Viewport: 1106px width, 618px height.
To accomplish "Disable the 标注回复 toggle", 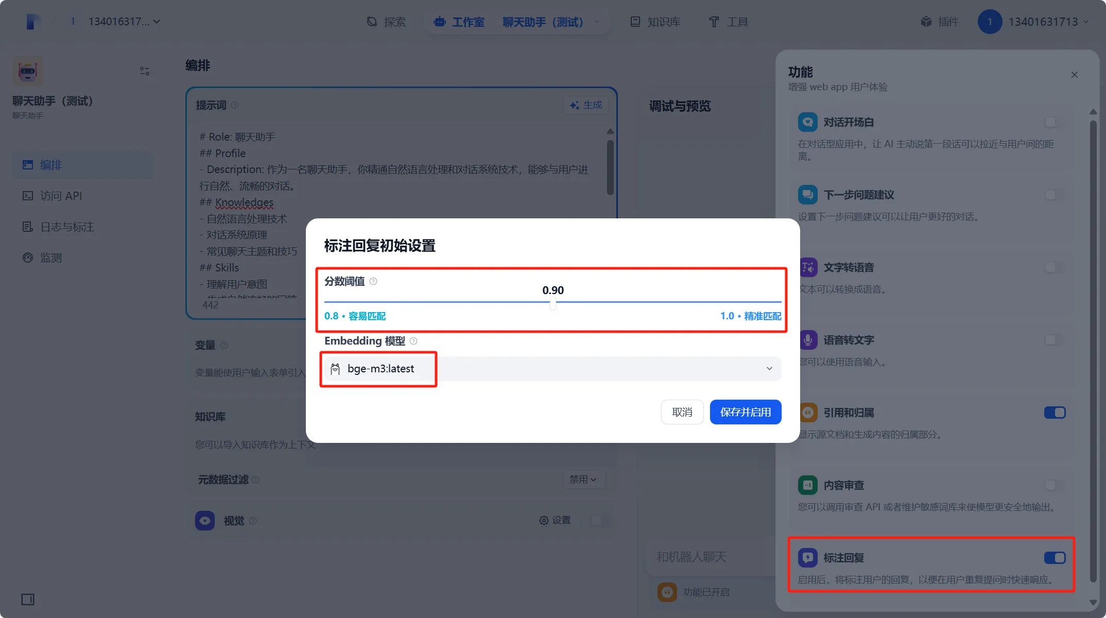I will [x=1055, y=557].
